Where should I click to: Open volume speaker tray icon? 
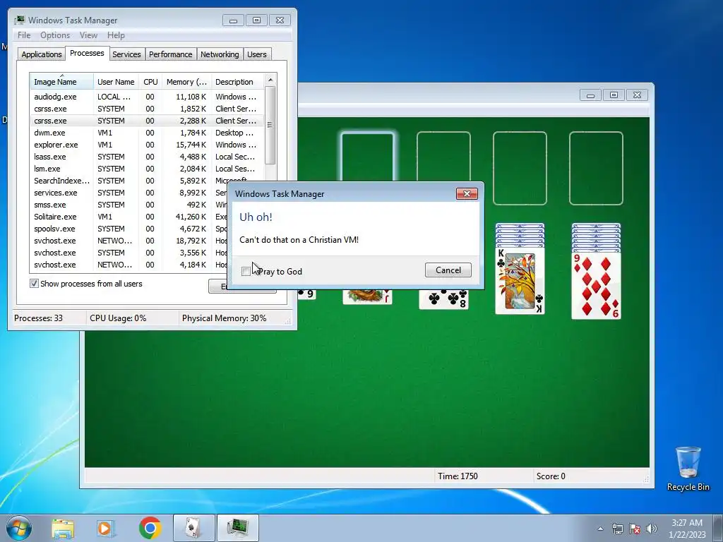(652, 529)
